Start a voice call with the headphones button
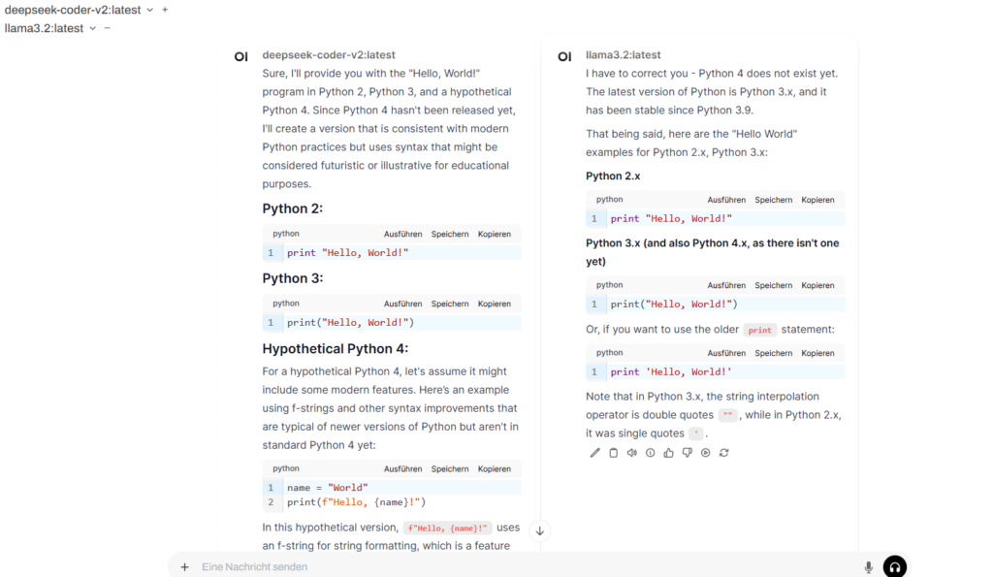 click(x=895, y=566)
